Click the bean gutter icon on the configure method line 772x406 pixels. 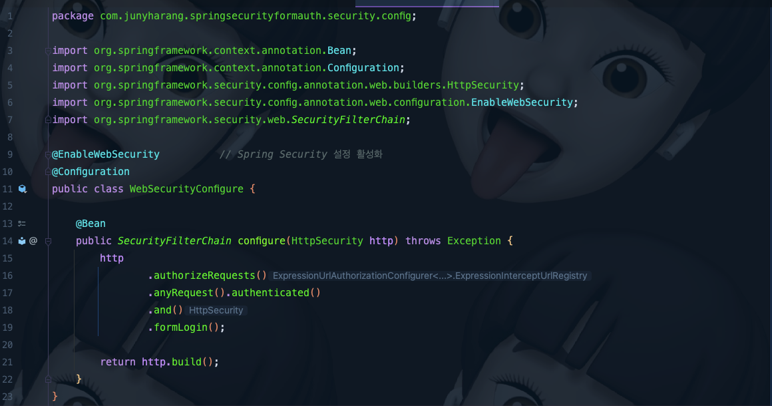tap(22, 241)
